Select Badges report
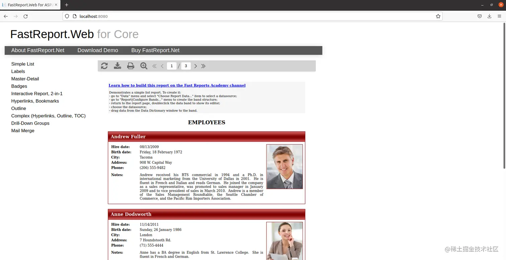The height and width of the screenshot is (260, 506). point(19,86)
